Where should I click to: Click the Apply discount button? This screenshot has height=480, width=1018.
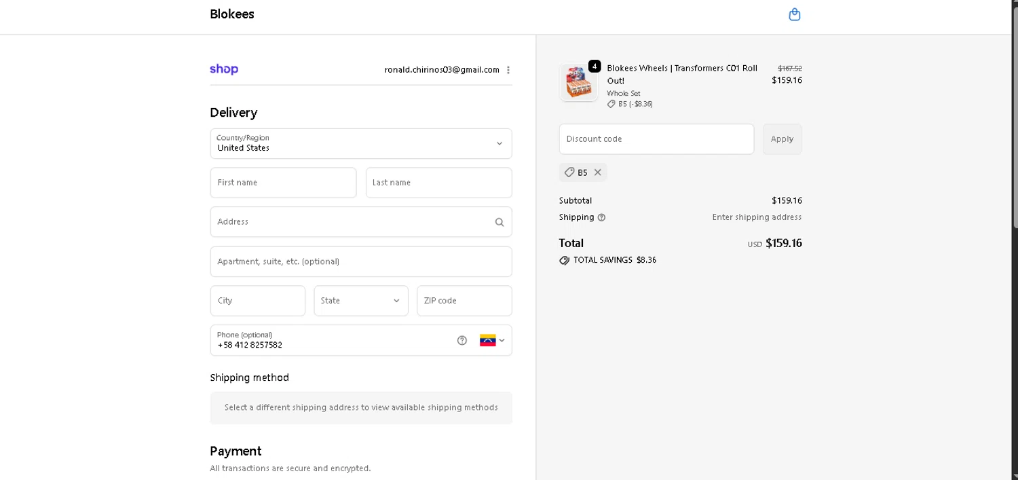(x=782, y=139)
